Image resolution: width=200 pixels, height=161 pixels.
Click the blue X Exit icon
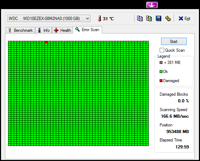(181, 19)
